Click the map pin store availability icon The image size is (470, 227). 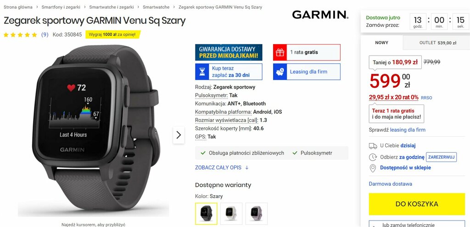[373, 168]
